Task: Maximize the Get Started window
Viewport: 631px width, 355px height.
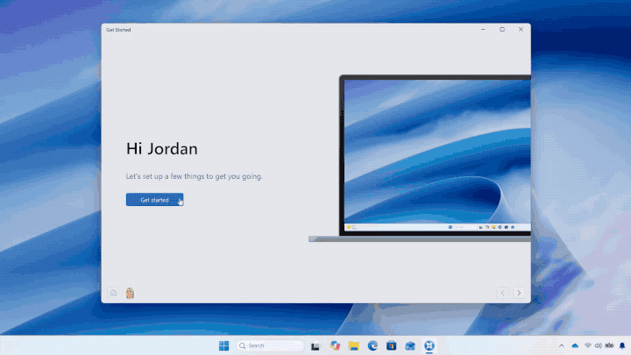Action: [502, 30]
